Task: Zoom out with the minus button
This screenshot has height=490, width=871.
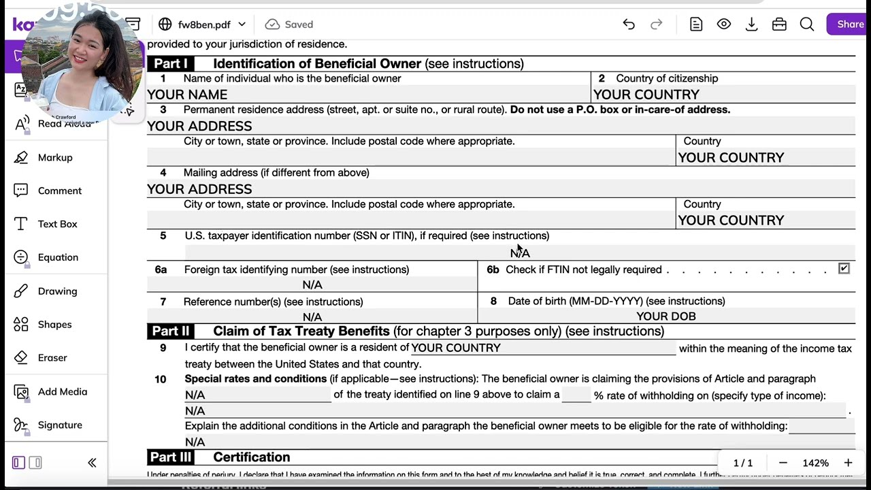Action: [783, 463]
